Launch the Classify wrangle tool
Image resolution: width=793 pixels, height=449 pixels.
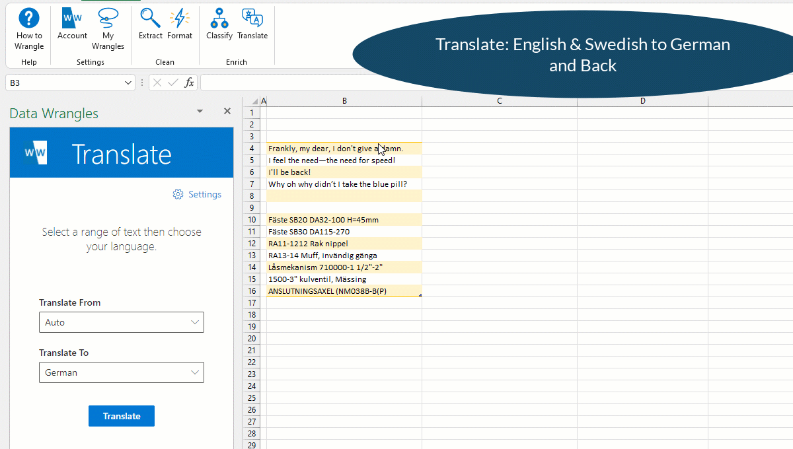click(x=219, y=24)
